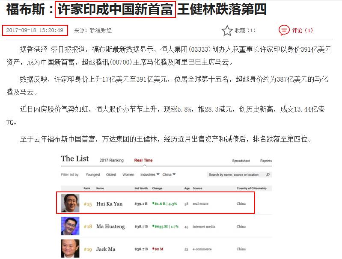
Task: Filter list by Women
Action: (x=128, y=175)
